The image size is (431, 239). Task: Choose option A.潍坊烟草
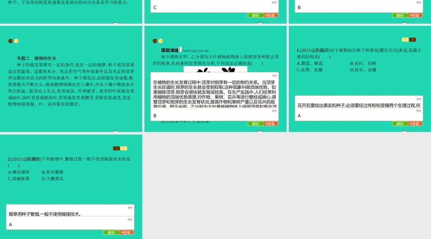coord(19,172)
